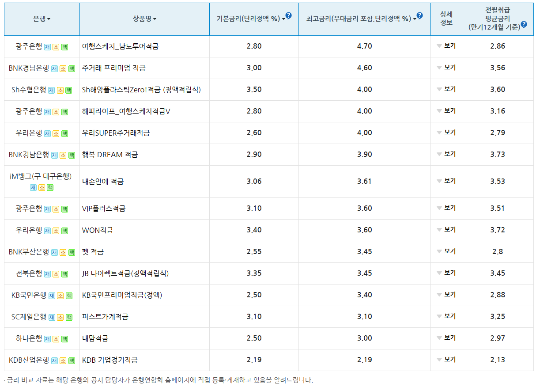Viewport: 536px width, 387px height.
Task: Click 핵 badge next to Sh수협은행
Action: click(69, 90)
